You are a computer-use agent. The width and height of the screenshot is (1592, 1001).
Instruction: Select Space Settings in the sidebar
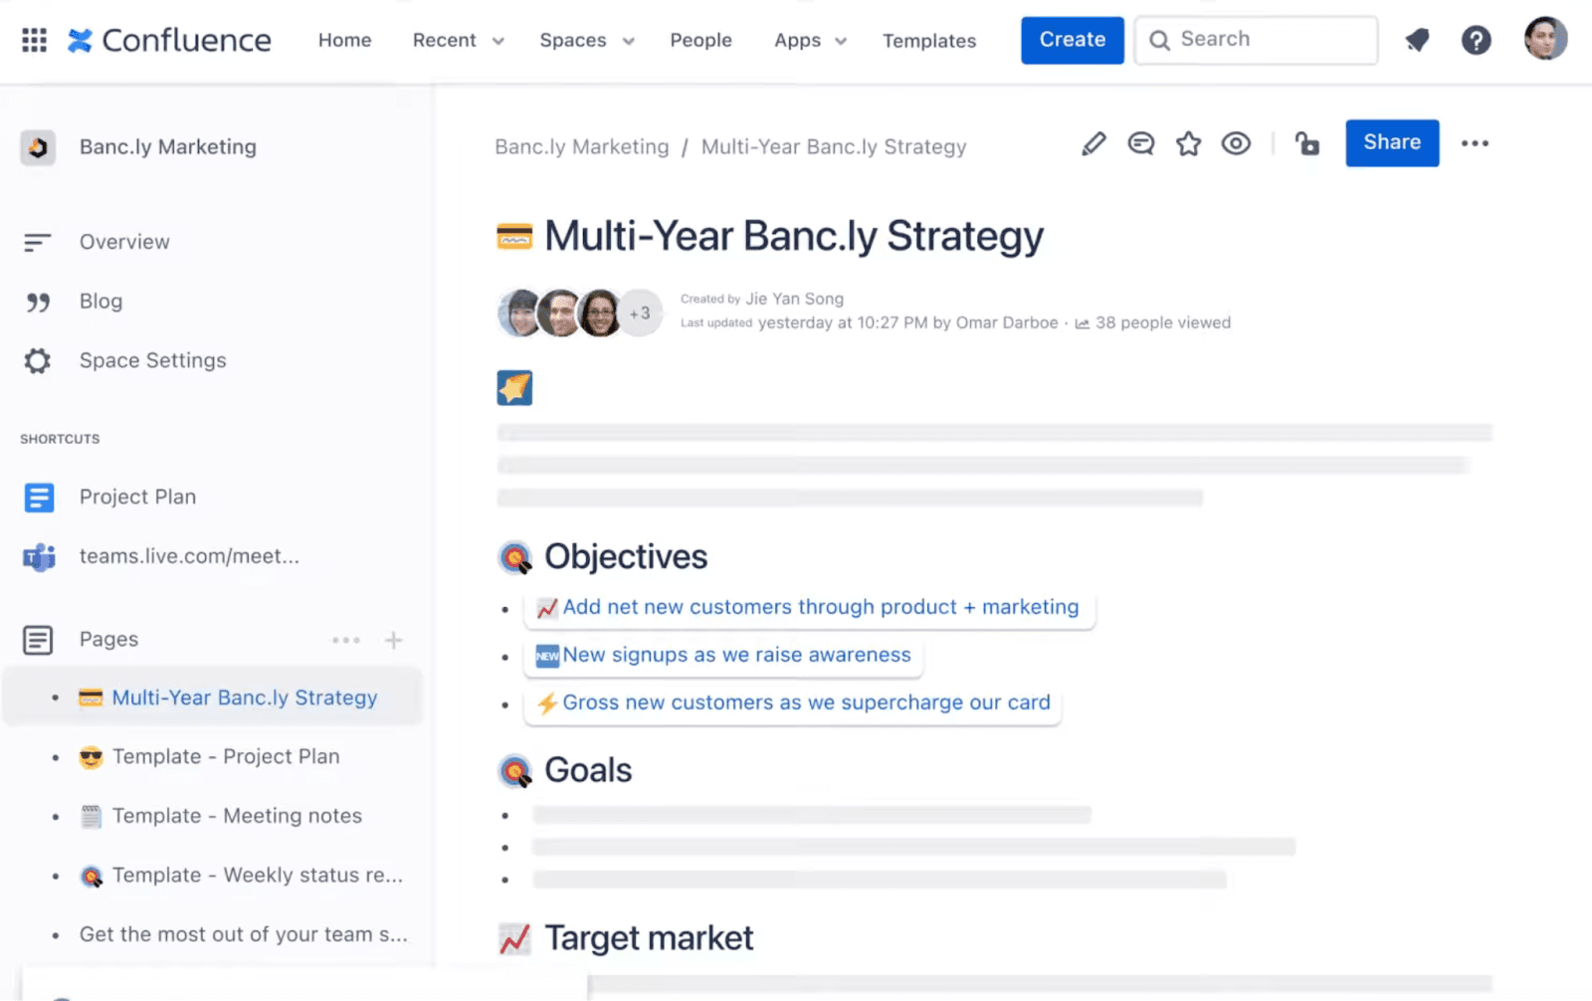point(152,360)
